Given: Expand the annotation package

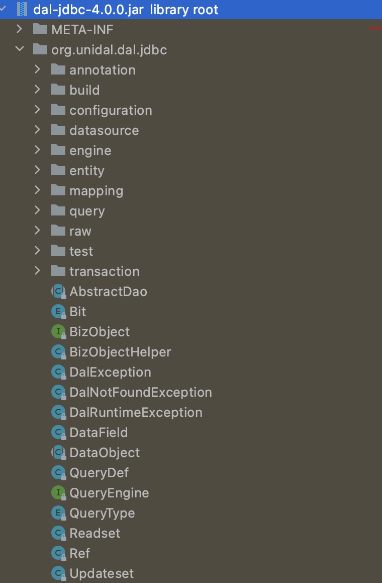Looking at the screenshot, I should coord(37,69).
